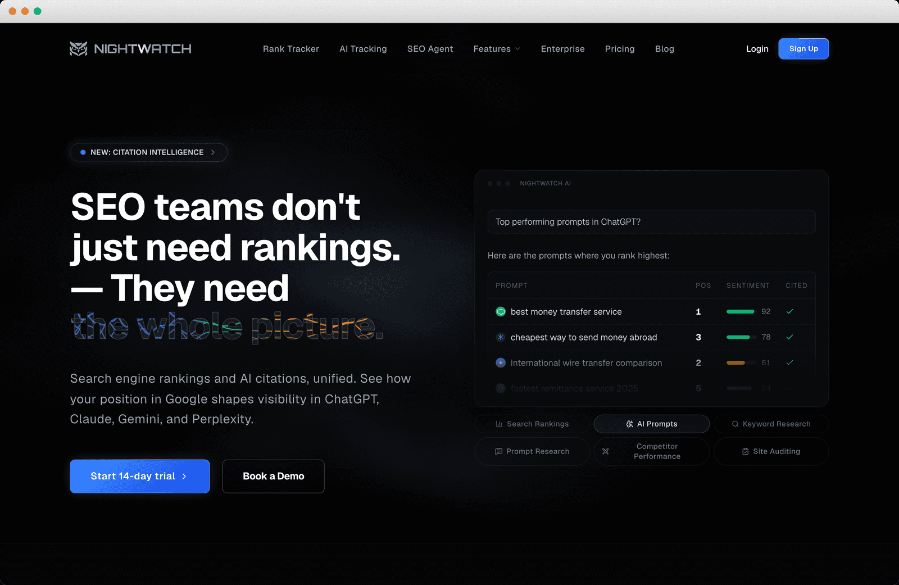899x585 pixels.
Task: Open the NEW: Citation Intelligence announcement pill
Action: point(149,152)
